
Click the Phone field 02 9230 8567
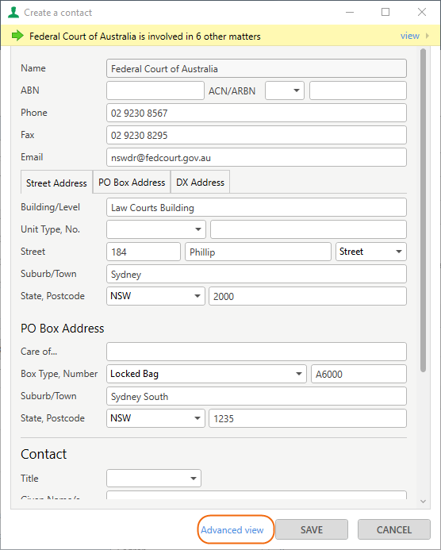pyautogui.click(x=257, y=113)
